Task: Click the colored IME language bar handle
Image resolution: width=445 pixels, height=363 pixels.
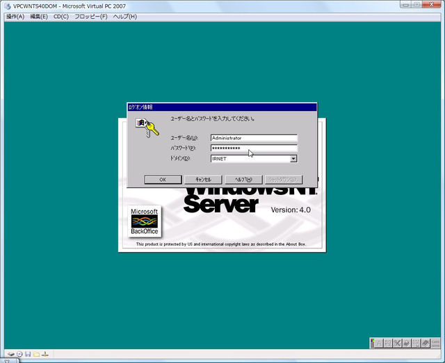Action: (373, 343)
